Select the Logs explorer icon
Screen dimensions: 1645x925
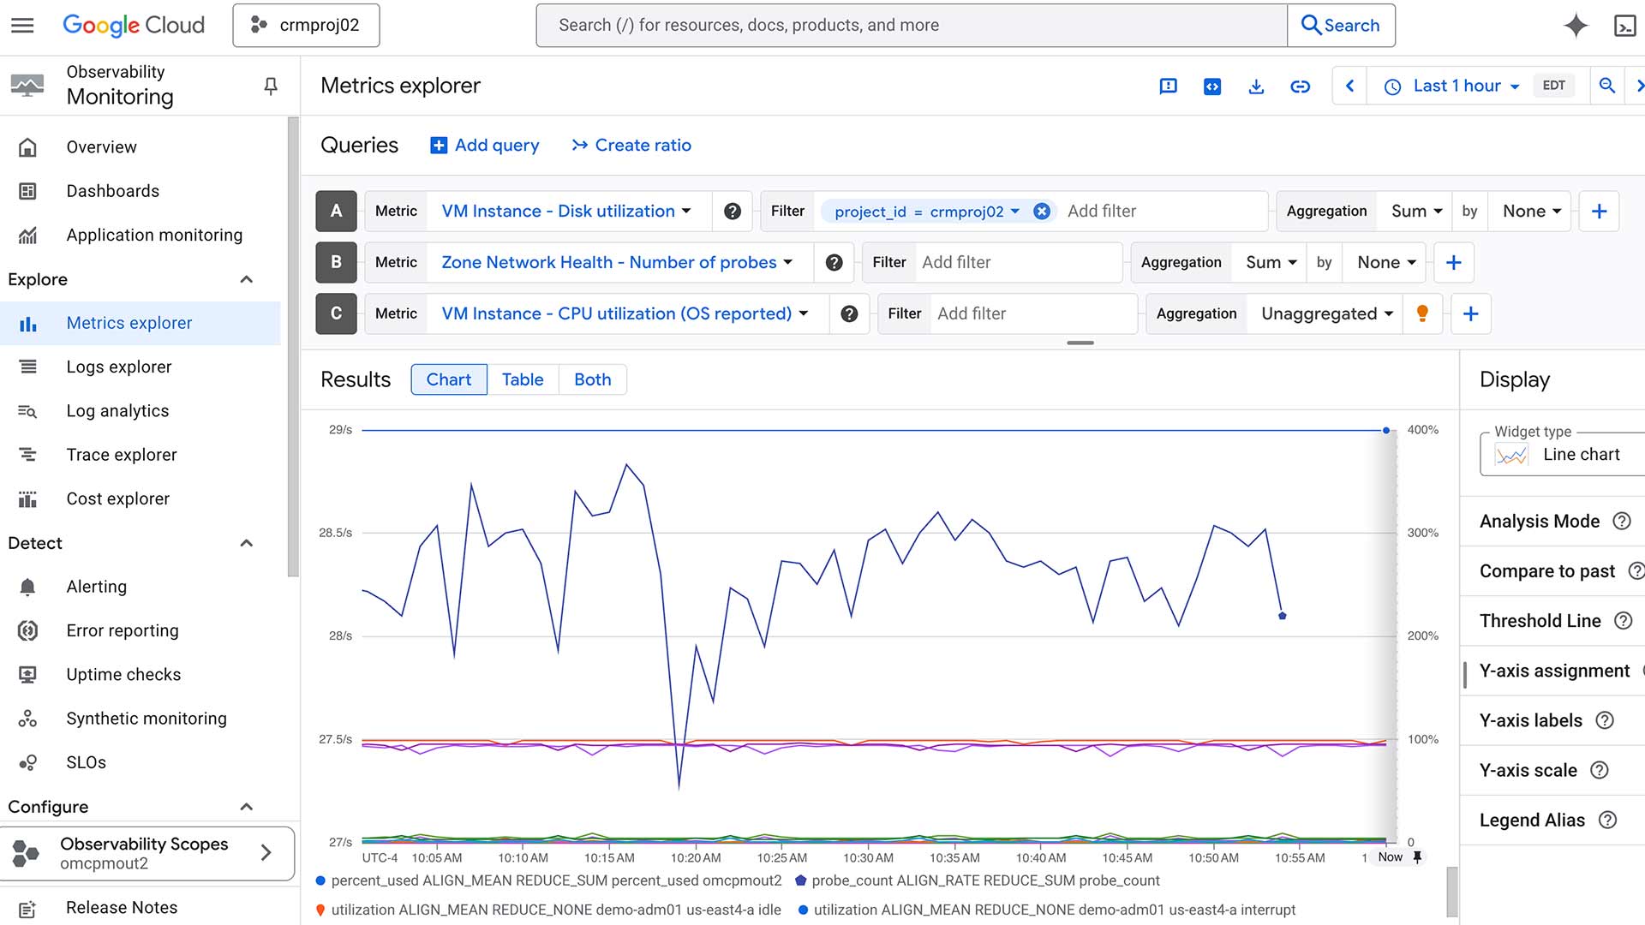click(28, 367)
